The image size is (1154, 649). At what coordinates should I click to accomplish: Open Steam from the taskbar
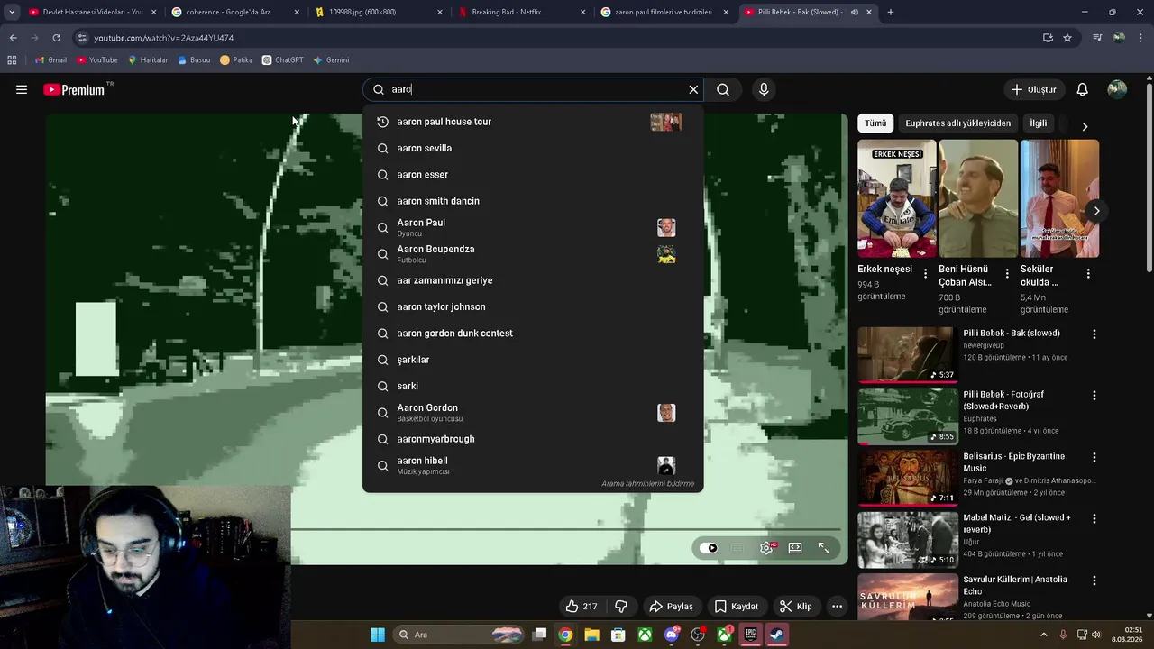(776, 635)
